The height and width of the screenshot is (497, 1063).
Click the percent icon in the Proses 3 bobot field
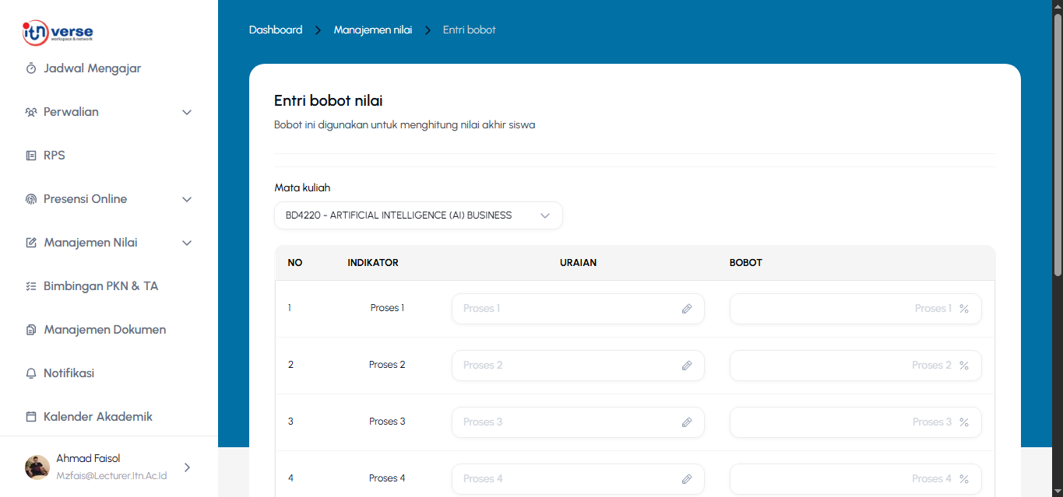964,422
